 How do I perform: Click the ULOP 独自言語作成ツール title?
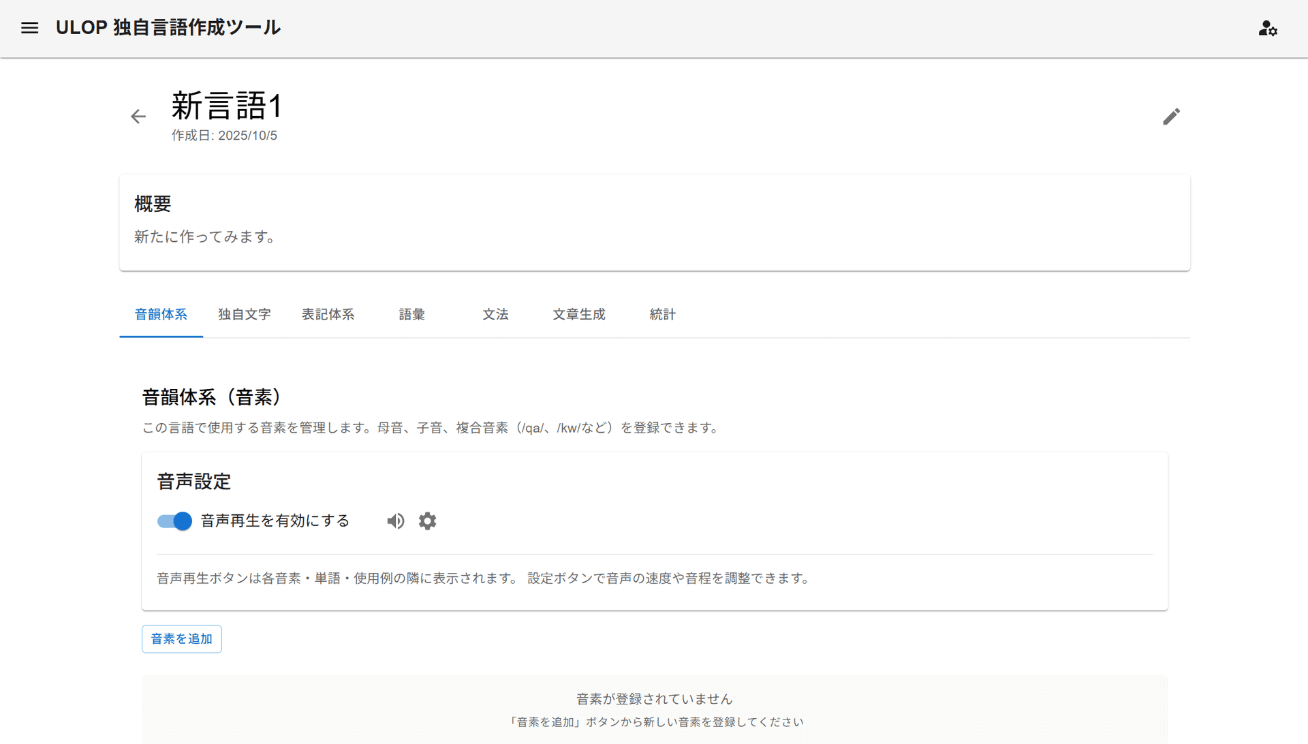point(168,28)
